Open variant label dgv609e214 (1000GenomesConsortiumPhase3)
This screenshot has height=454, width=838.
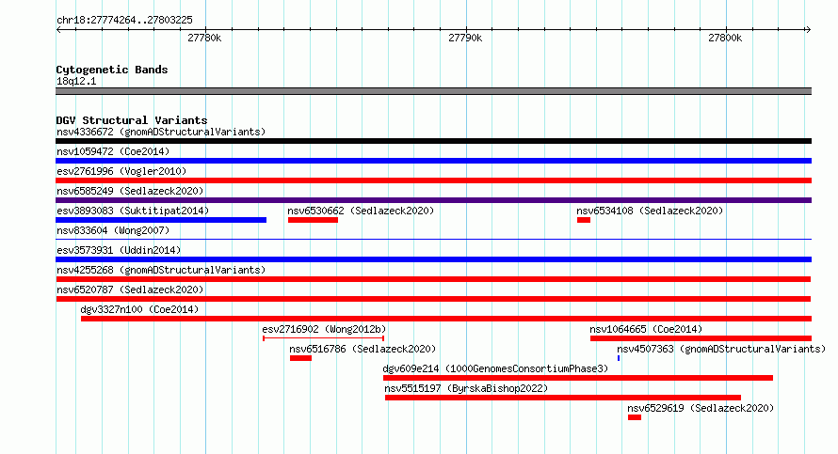click(495, 368)
